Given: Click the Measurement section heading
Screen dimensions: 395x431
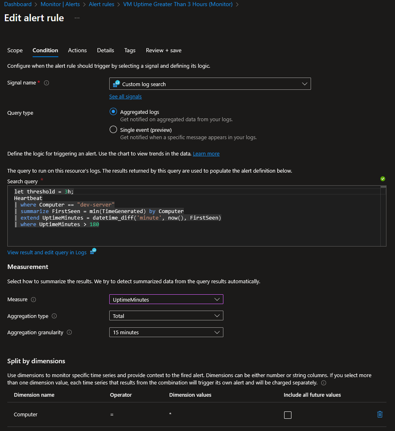Looking at the screenshot, I should click(x=28, y=267).
